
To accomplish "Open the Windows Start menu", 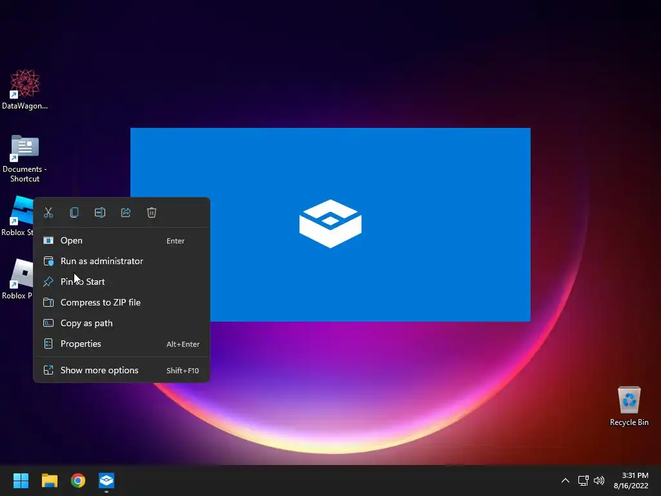I will 21,480.
